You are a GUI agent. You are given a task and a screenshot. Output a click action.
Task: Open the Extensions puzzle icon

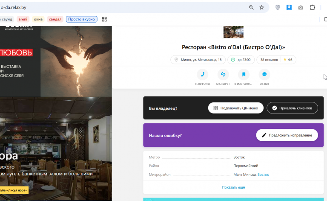tap(312, 8)
